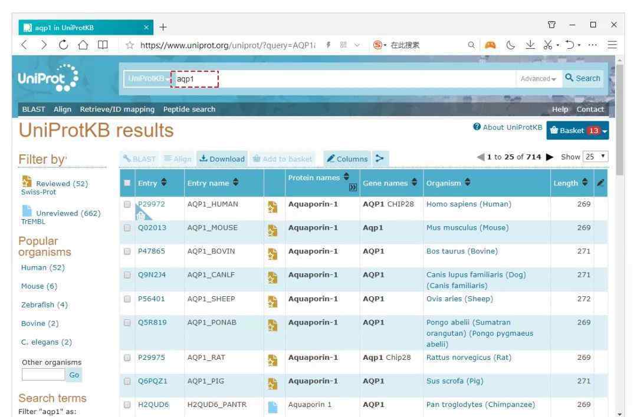This screenshot has width=637, height=417.
Task: Click the Go button for other organisms
Action: tap(74, 375)
